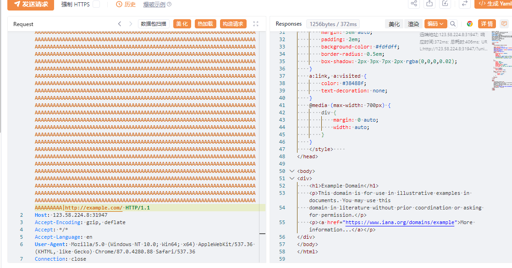Select 美化 in the Responses toolbar

tap(394, 23)
